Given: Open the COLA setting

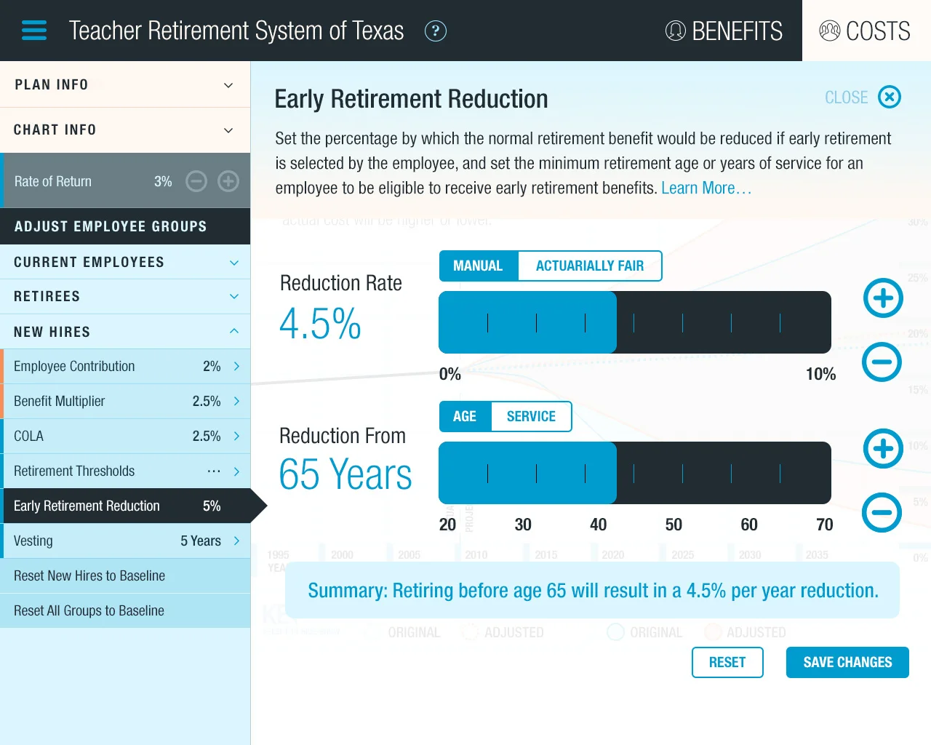Looking at the screenshot, I should [125, 436].
